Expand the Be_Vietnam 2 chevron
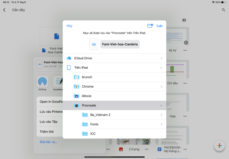Viewport: 229px width, 159px height. pyautogui.click(x=161, y=115)
